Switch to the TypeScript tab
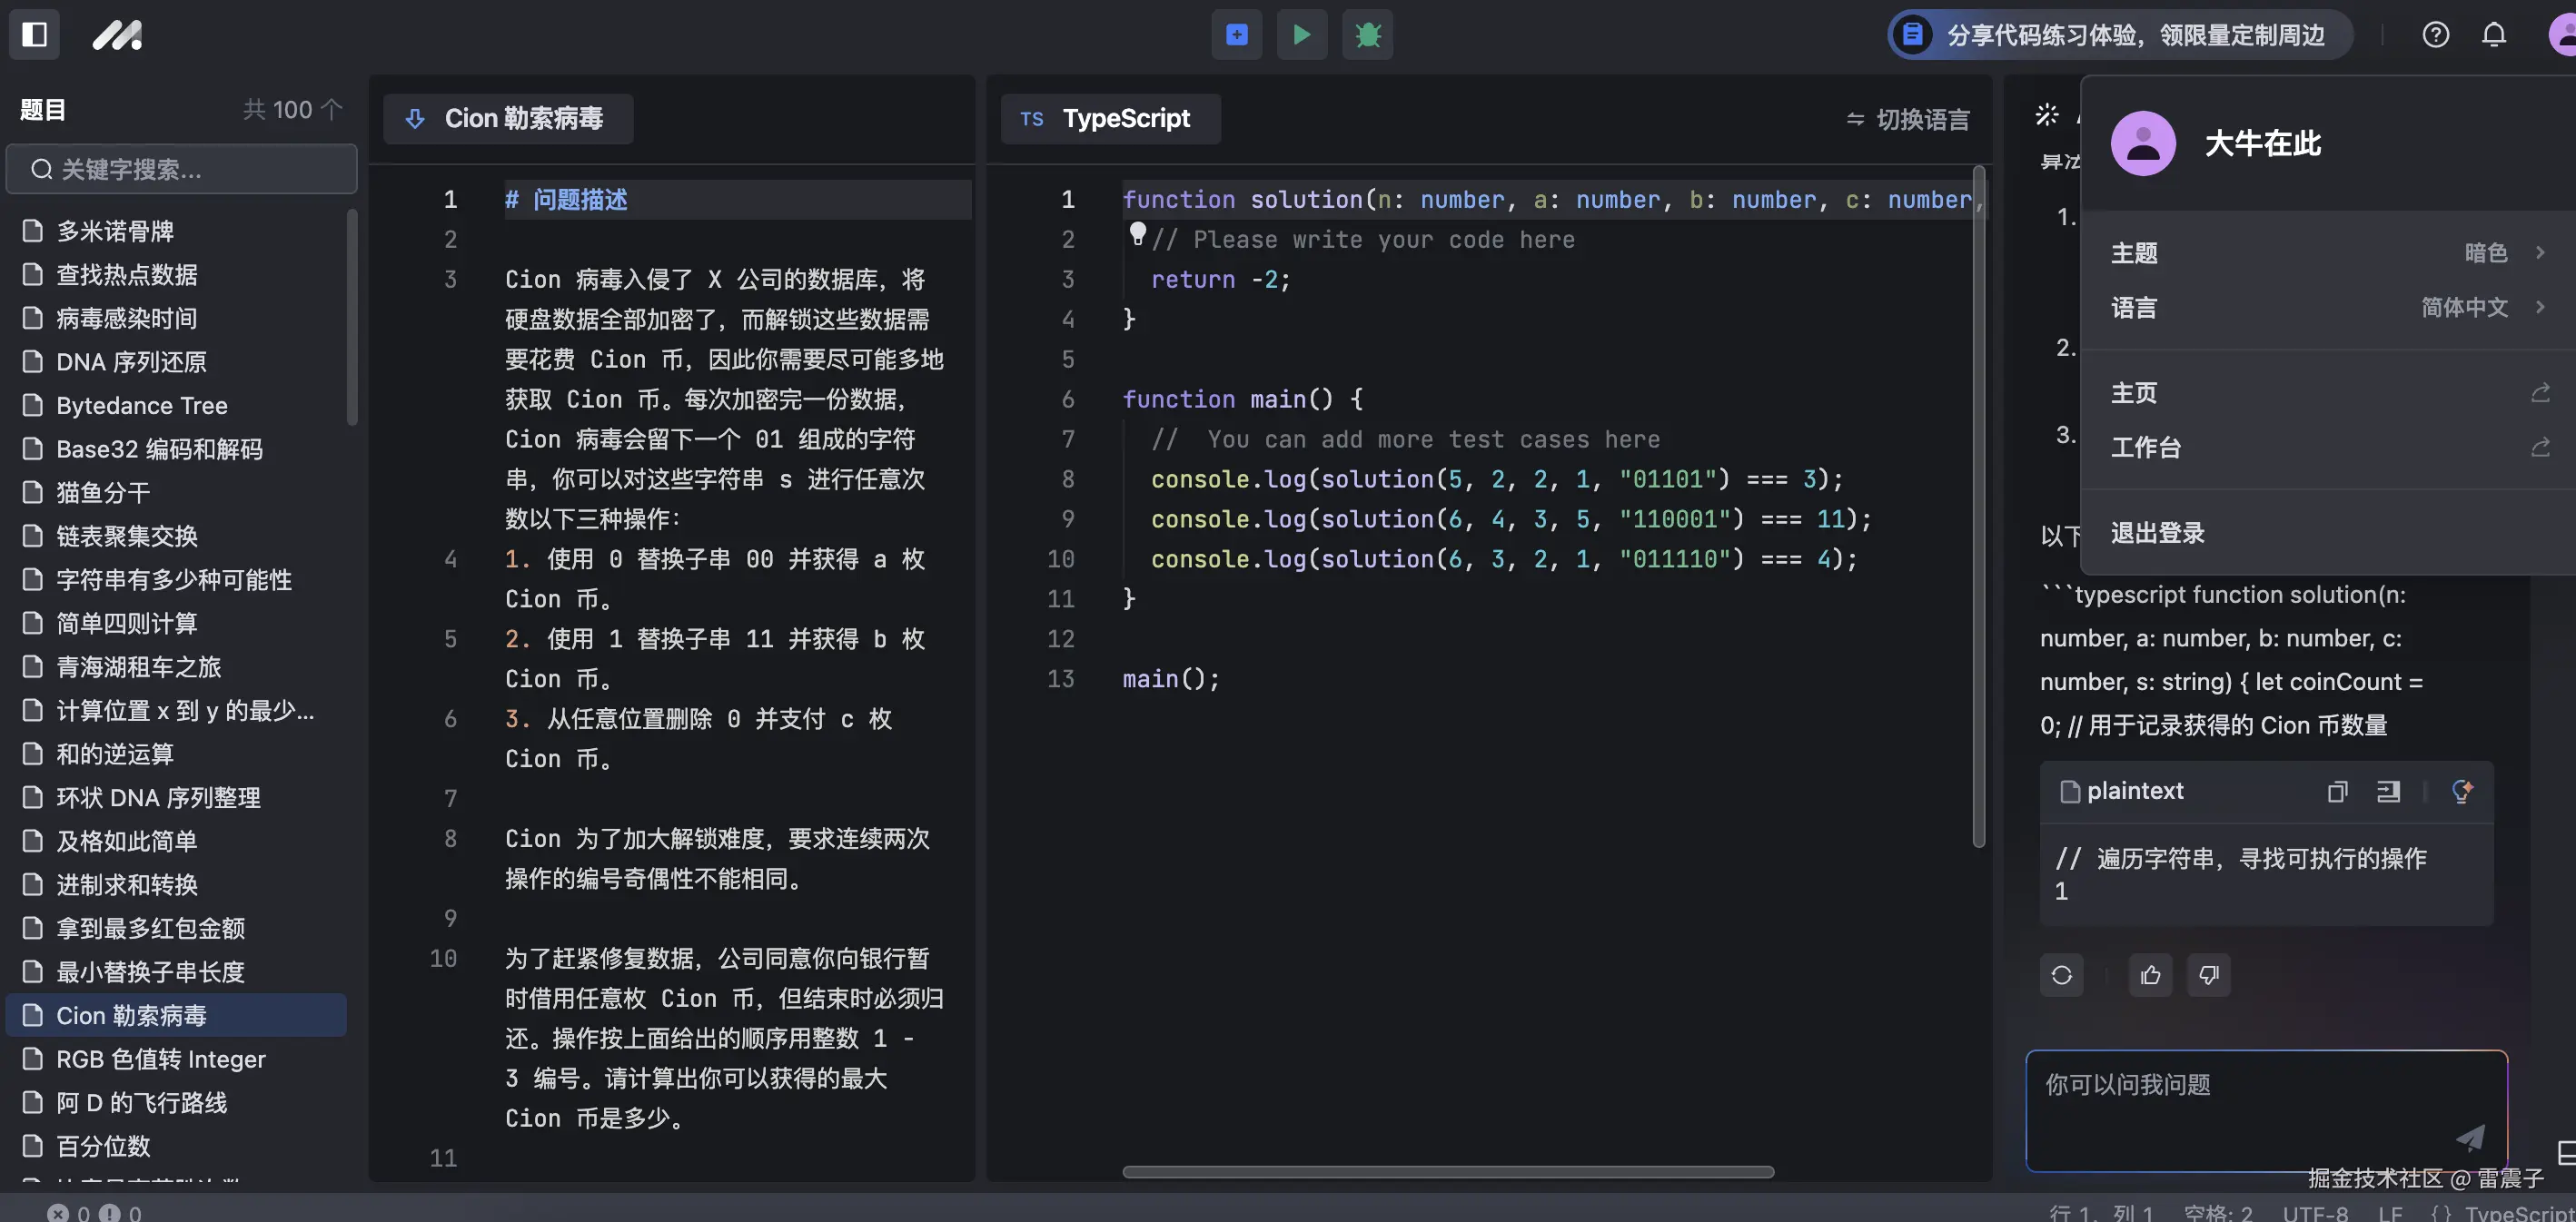This screenshot has width=2576, height=1222. coord(1110,118)
